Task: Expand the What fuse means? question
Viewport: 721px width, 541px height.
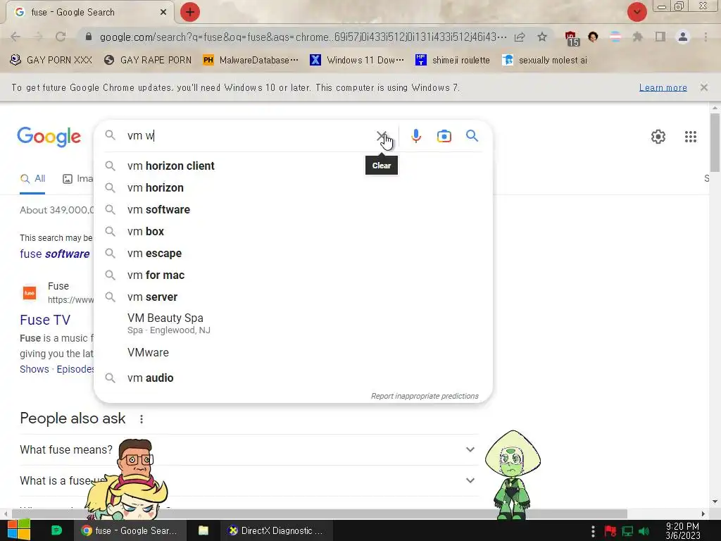Action: tap(249, 449)
